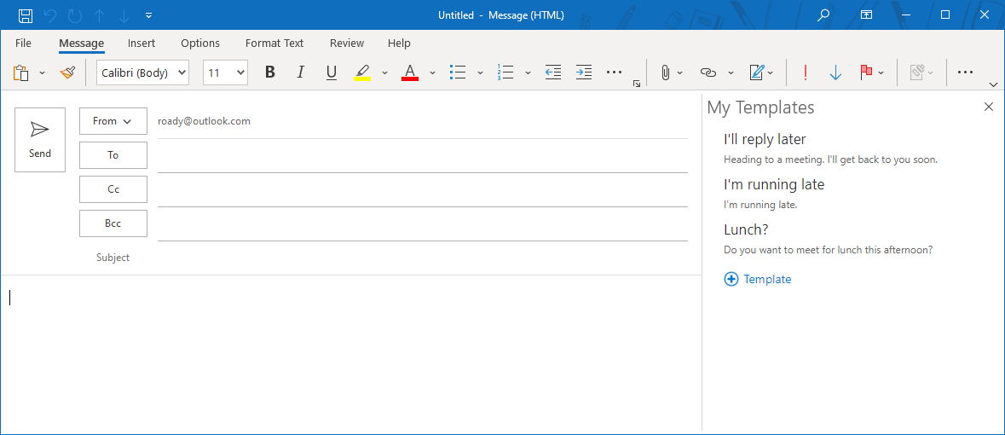Switch to the Options tab
This screenshot has width=1005, height=435.
pyautogui.click(x=200, y=43)
